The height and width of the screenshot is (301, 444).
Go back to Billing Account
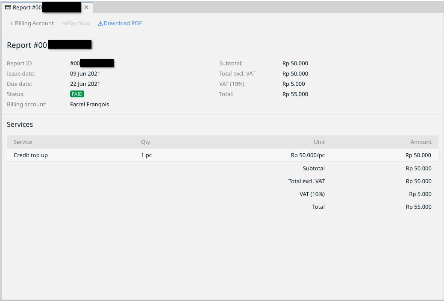tap(32, 23)
